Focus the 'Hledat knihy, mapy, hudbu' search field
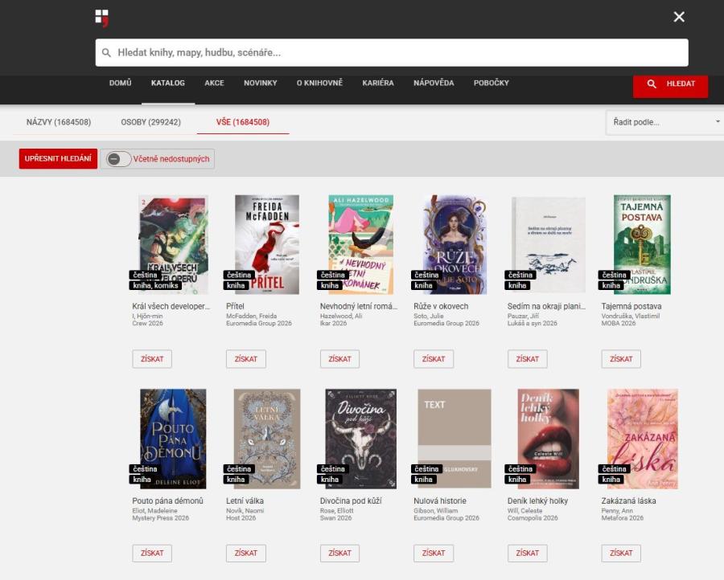This screenshot has width=724, height=580. [x=392, y=52]
